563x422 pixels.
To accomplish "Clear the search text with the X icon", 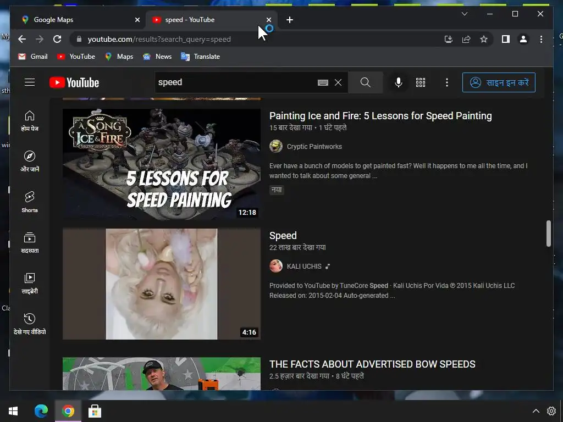I will 338,82.
